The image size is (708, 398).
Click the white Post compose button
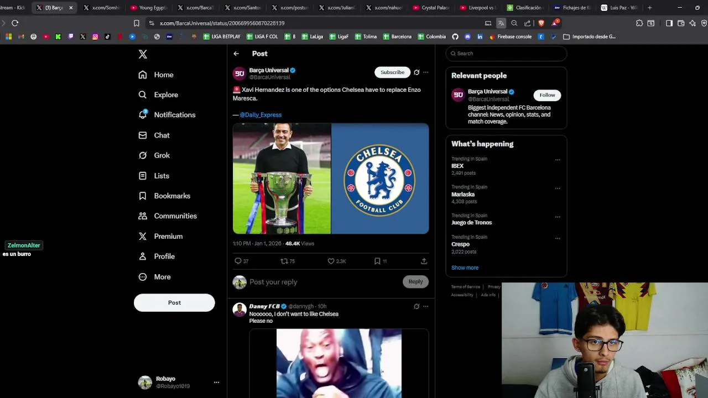[174, 302]
